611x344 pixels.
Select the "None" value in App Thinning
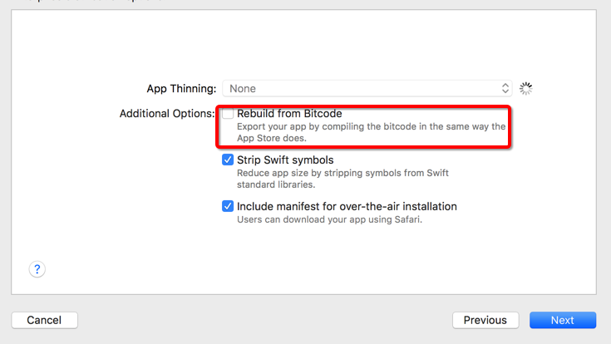tap(243, 88)
